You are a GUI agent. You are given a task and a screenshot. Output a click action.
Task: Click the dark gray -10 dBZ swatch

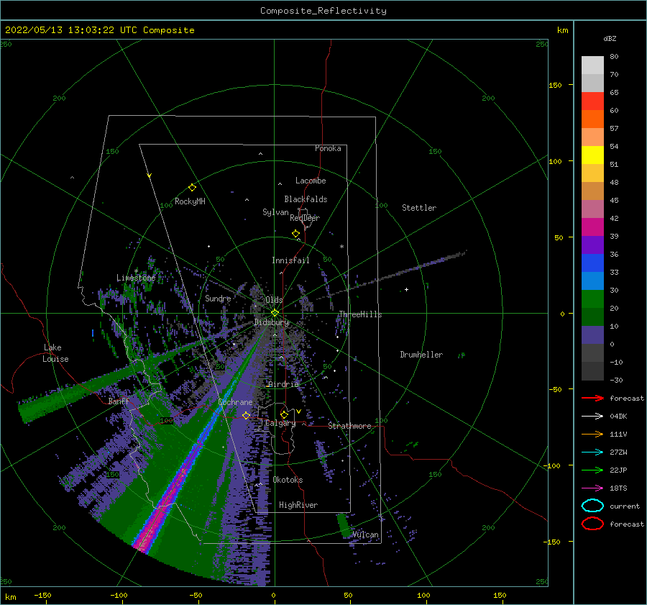(x=592, y=371)
